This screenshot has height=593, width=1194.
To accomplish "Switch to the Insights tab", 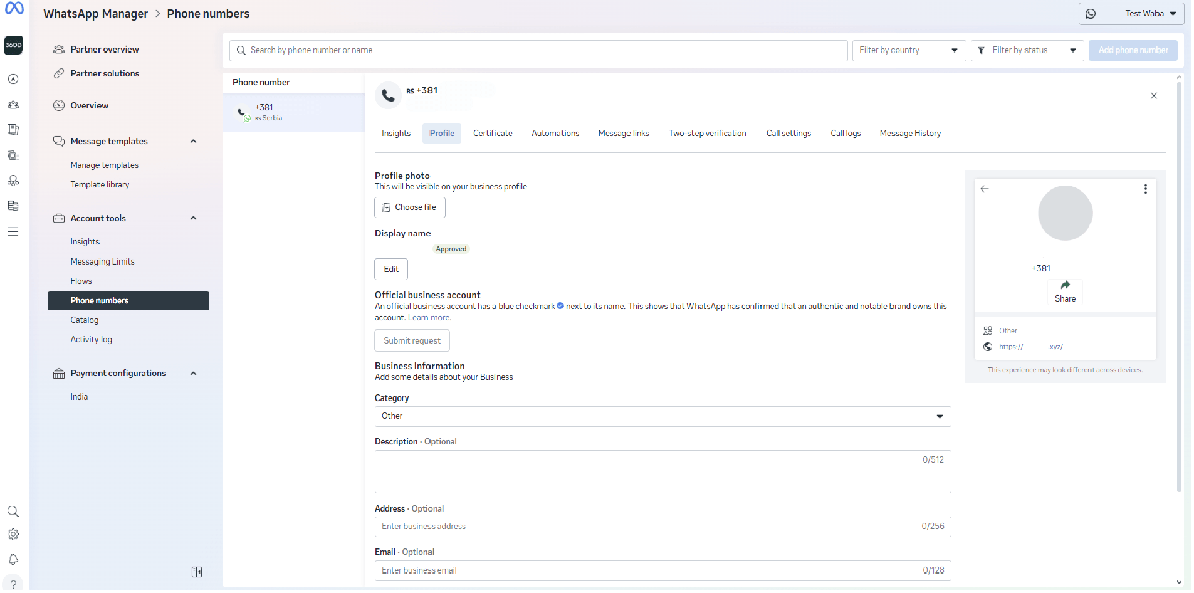I will tap(396, 134).
